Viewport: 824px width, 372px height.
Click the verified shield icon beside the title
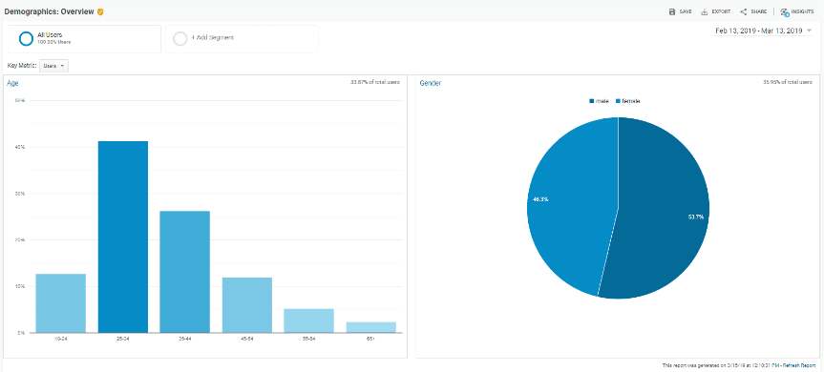(100, 11)
